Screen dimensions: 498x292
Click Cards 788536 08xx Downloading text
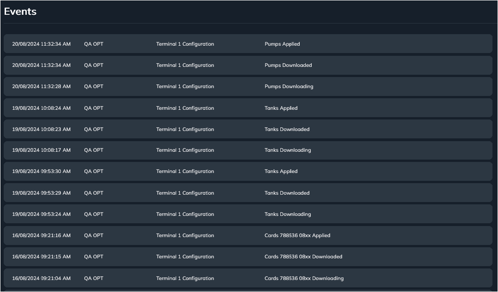[304, 278]
